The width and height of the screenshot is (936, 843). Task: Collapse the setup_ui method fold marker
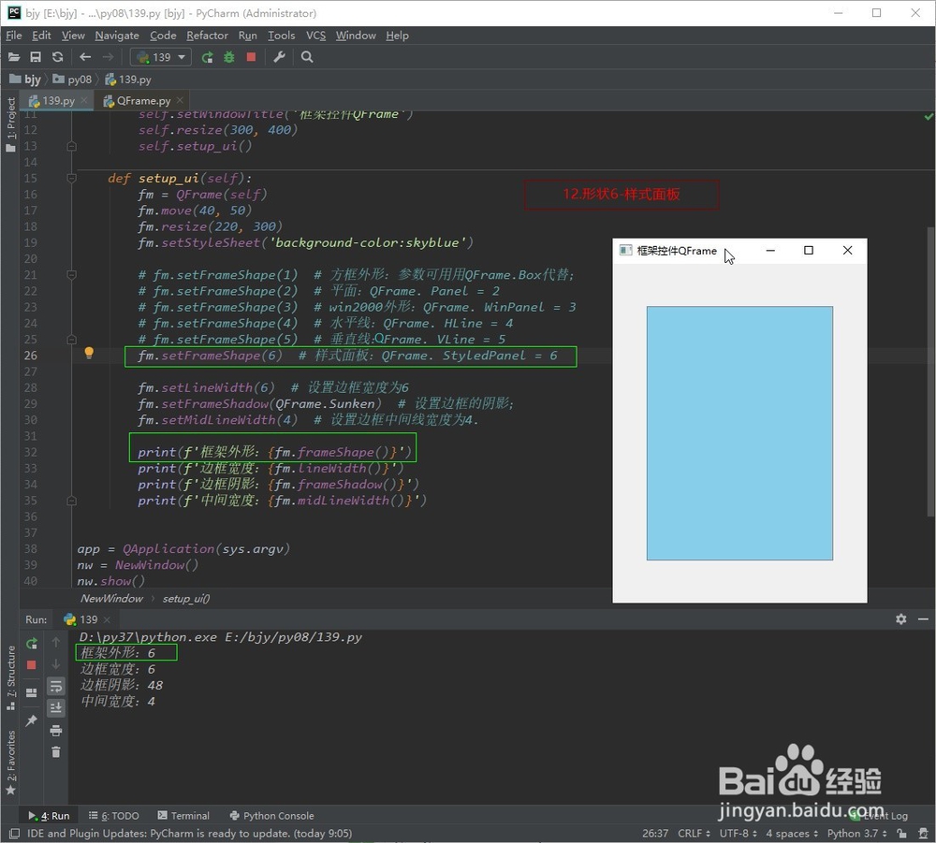(x=72, y=178)
